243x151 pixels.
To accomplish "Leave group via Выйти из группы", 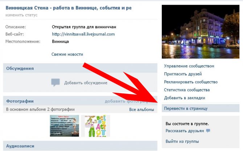I will [x=182, y=142].
